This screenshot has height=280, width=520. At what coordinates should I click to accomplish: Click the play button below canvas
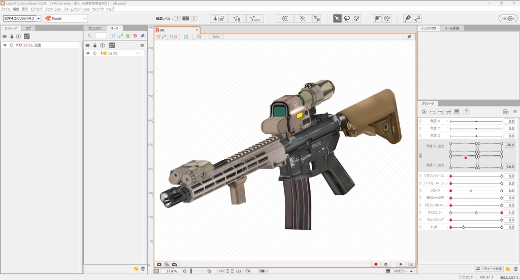401,264
